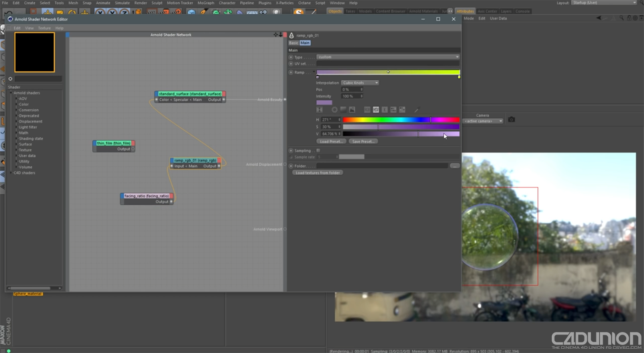Viewport: 644px width, 353px height.
Task: Click the Load textures from folder button
Action: tap(318, 172)
